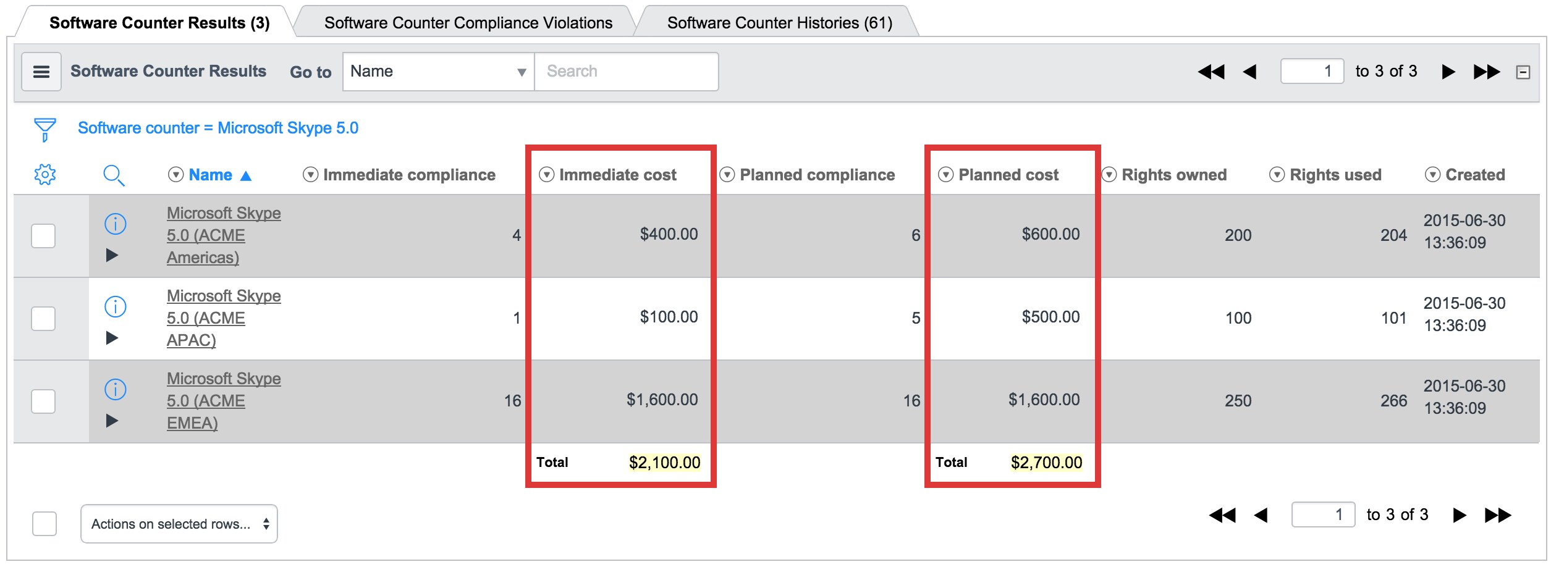This screenshot has width=1551, height=567.
Task: Open Microsoft Skype 5.0 (ACME Americas) link
Action: [224, 235]
